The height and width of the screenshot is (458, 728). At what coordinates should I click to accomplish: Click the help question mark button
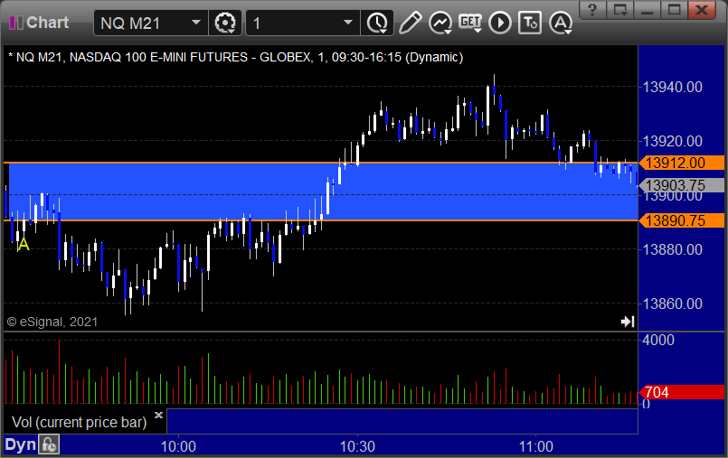click(x=592, y=9)
